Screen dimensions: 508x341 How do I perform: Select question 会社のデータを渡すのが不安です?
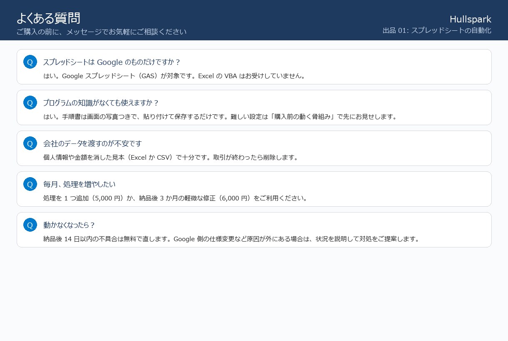[x=92, y=143]
